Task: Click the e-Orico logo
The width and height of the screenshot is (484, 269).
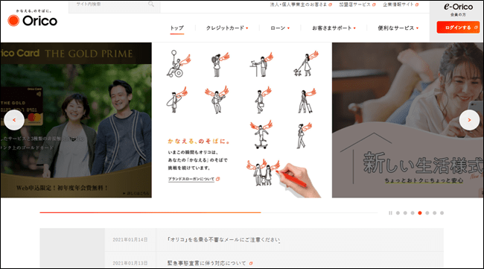Action: (x=458, y=7)
